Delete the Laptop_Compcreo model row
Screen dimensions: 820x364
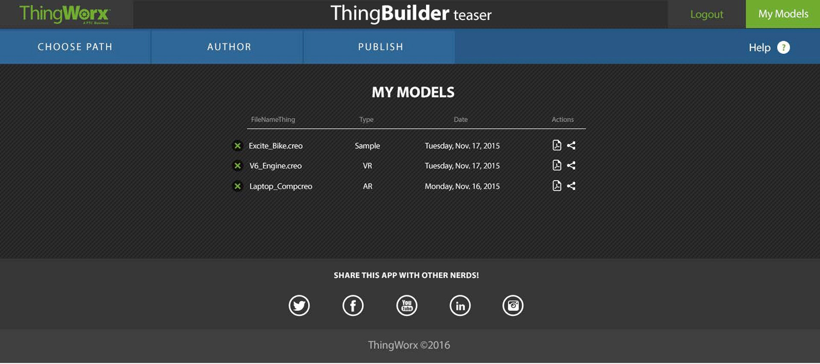[x=237, y=186]
